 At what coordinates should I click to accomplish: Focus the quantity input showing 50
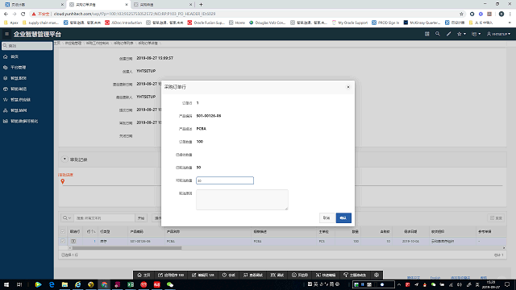[225, 180]
